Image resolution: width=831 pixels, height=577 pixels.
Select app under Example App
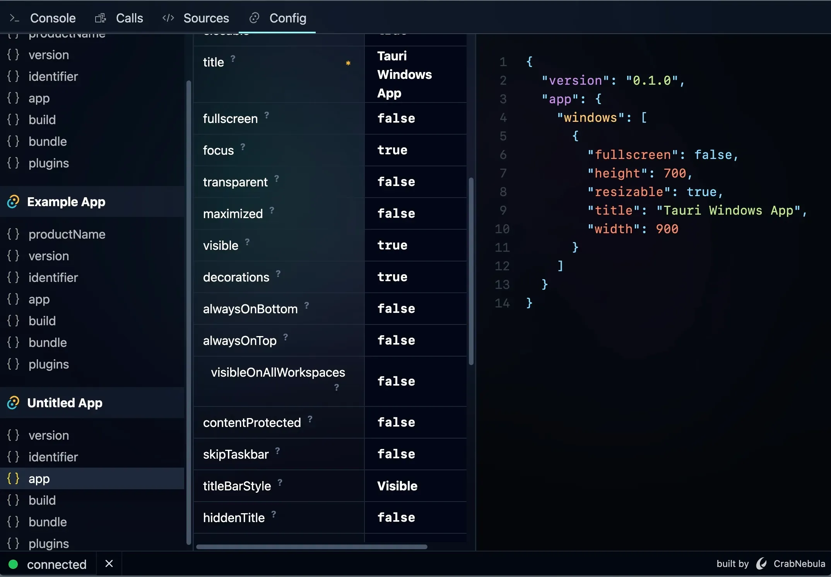point(92,299)
